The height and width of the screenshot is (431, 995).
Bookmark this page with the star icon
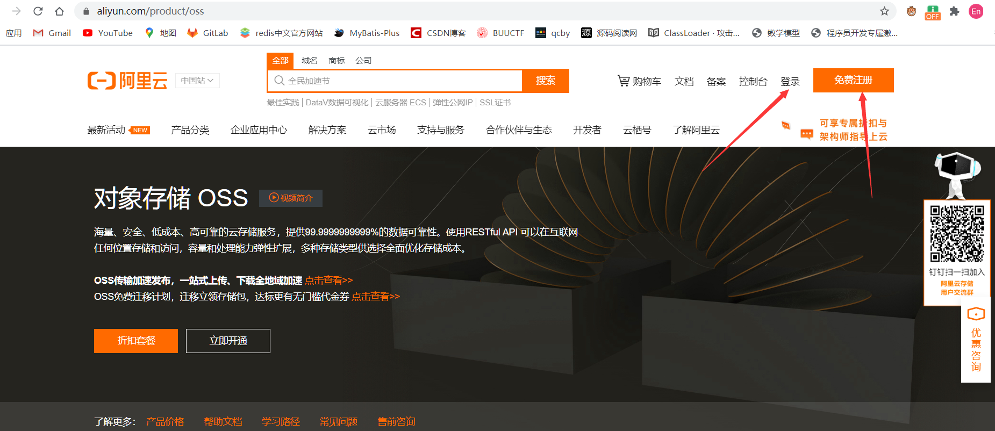tap(884, 11)
